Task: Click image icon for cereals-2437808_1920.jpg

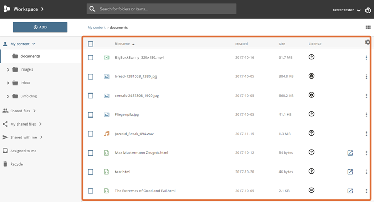Action: pyautogui.click(x=106, y=96)
